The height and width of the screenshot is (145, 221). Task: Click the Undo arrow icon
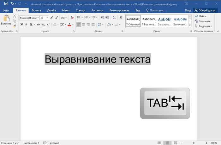12,3
